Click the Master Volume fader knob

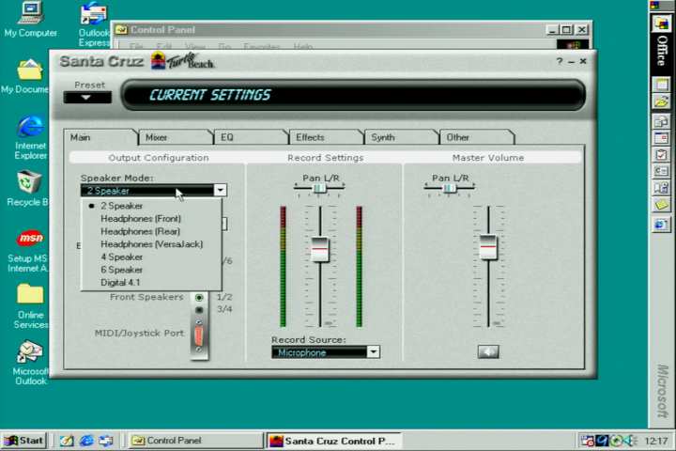(488, 247)
